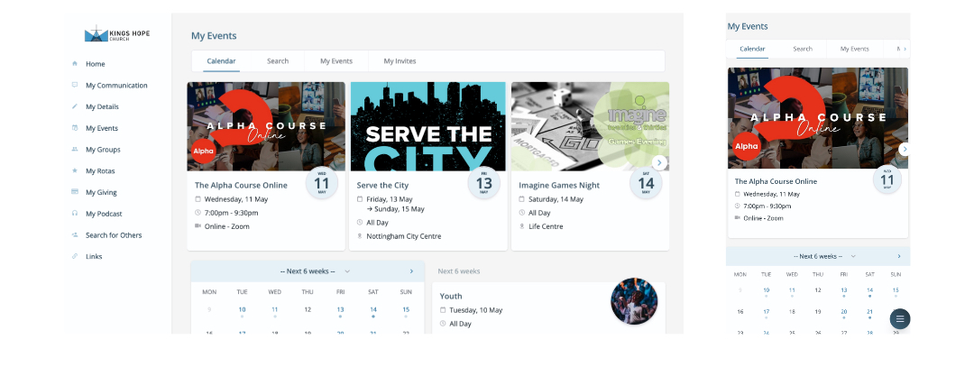974x367 pixels.
Task: Click the 14 May date badge on Imagine Games Night
Action: (x=646, y=183)
